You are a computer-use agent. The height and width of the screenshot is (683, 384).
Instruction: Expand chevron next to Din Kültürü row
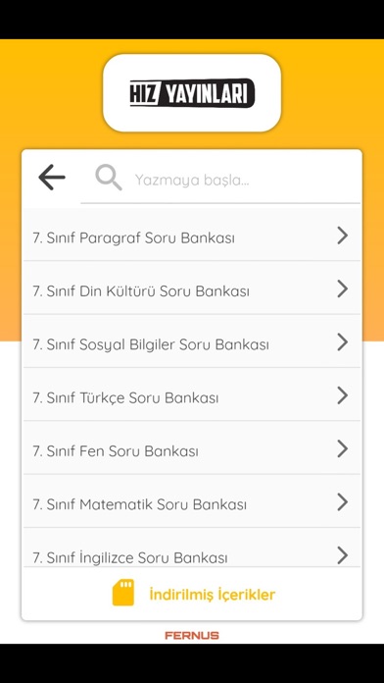(x=343, y=289)
